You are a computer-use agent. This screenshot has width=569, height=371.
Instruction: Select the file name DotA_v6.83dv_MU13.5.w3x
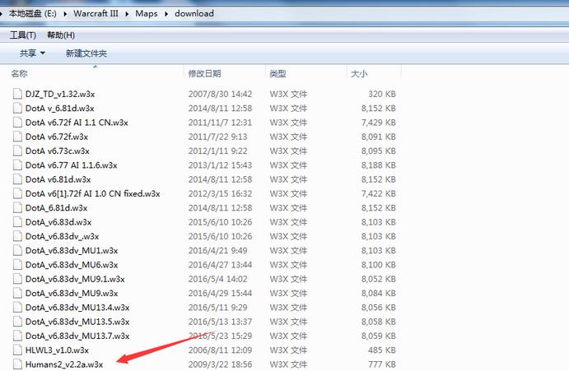click(77, 322)
